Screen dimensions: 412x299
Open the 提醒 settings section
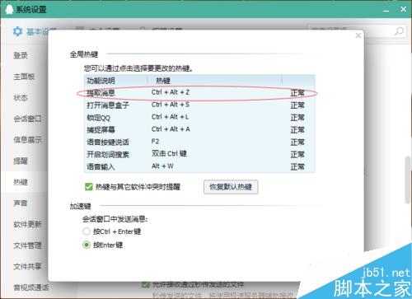point(21,161)
